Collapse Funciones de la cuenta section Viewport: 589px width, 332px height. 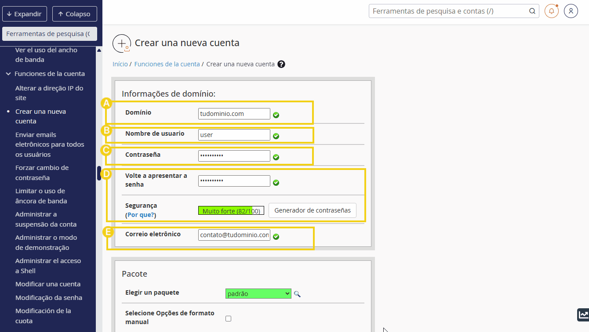pos(8,74)
